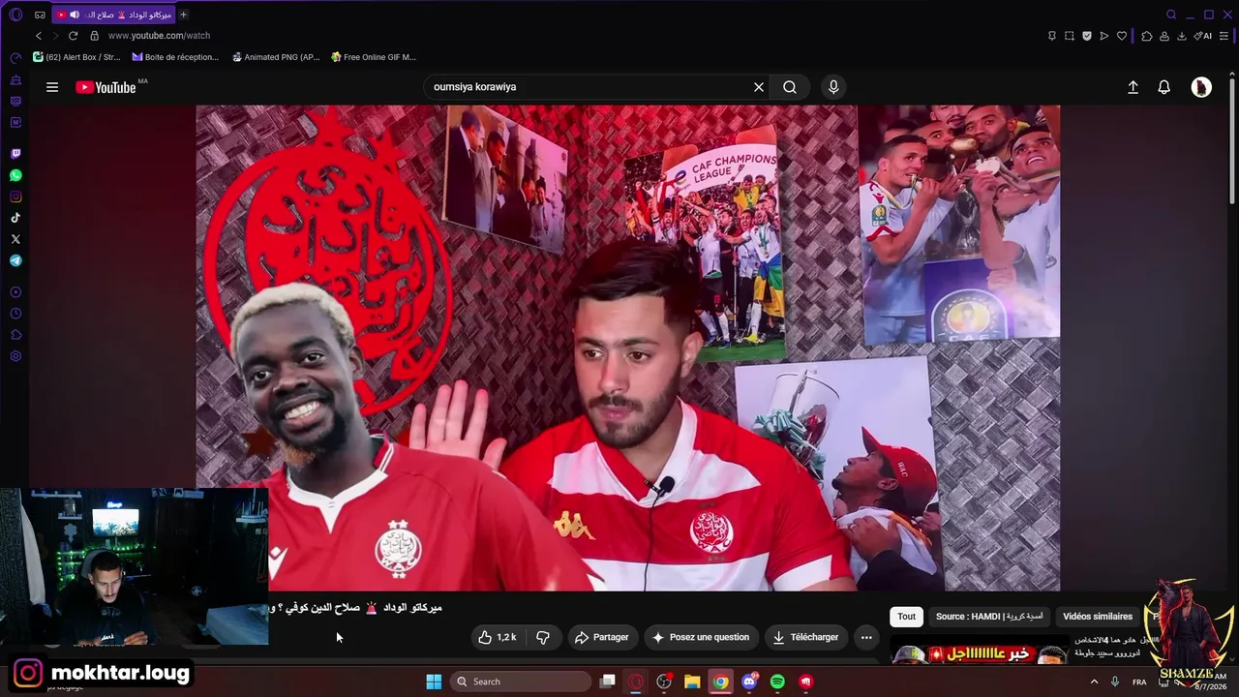Open Telegram in the Opera sidebar
The image size is (1239, 697).
pyautogui.click(x=15, y=260)
